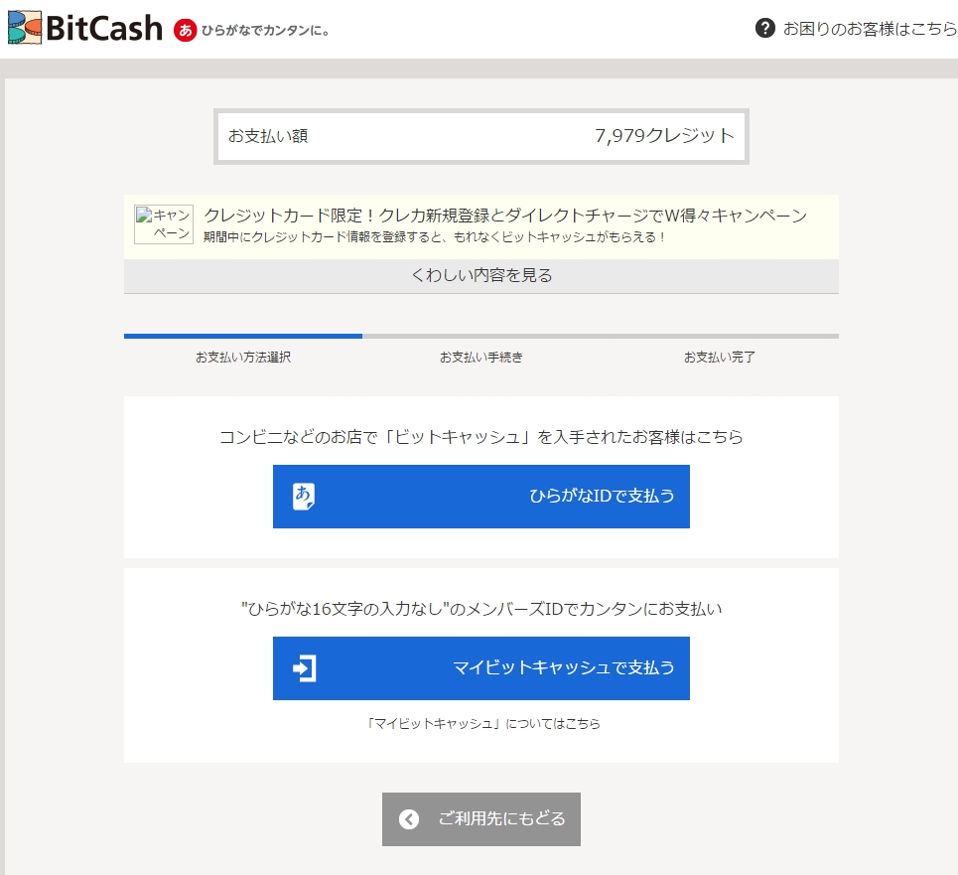Select the お支払い方法選択 step tab

[x=242, y=358]
